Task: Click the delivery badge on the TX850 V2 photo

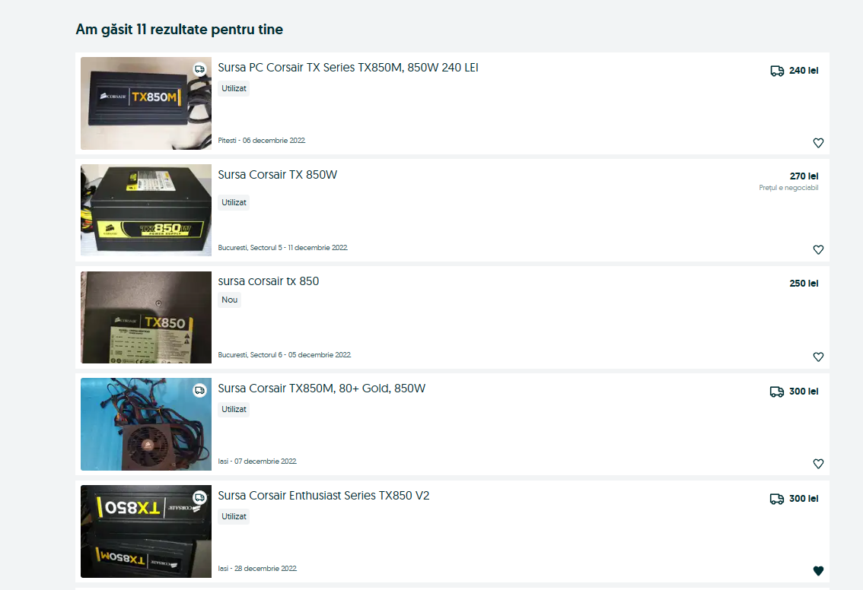Action: (x=200, y=498)
